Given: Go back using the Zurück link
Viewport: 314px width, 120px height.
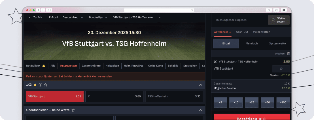Looking at the screenshot, I should tap(36, 17).
